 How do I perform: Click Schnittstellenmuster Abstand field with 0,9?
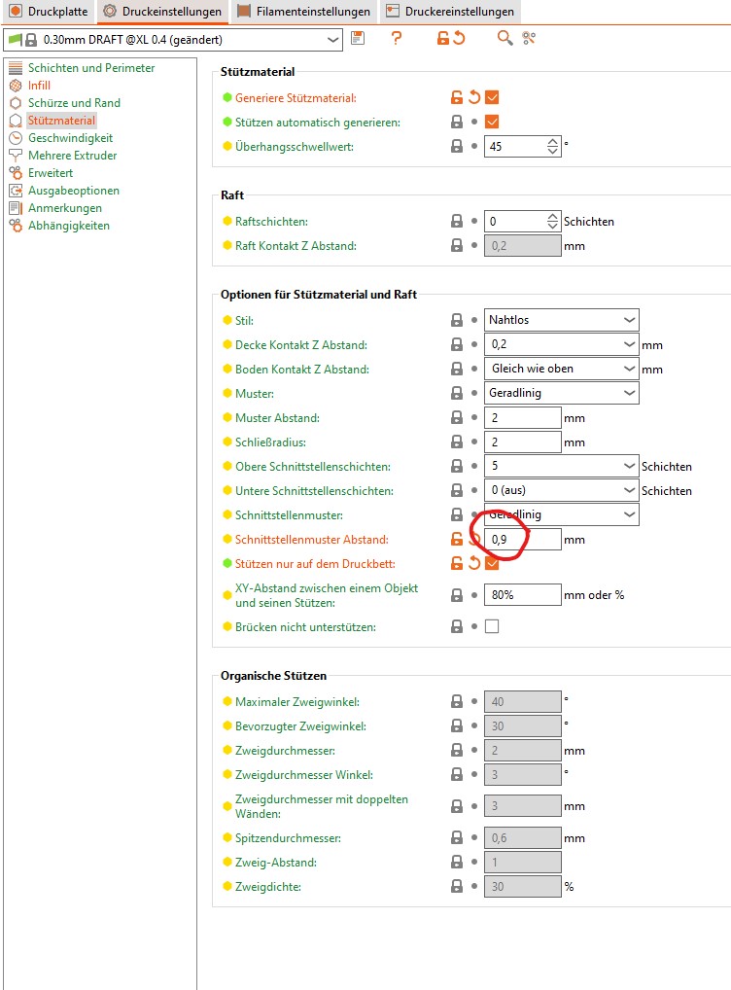coord(523,539)
